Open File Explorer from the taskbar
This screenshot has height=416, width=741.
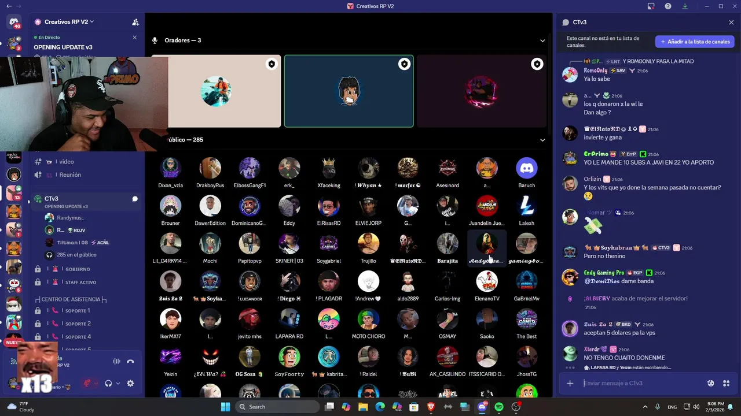pos(363,407)
